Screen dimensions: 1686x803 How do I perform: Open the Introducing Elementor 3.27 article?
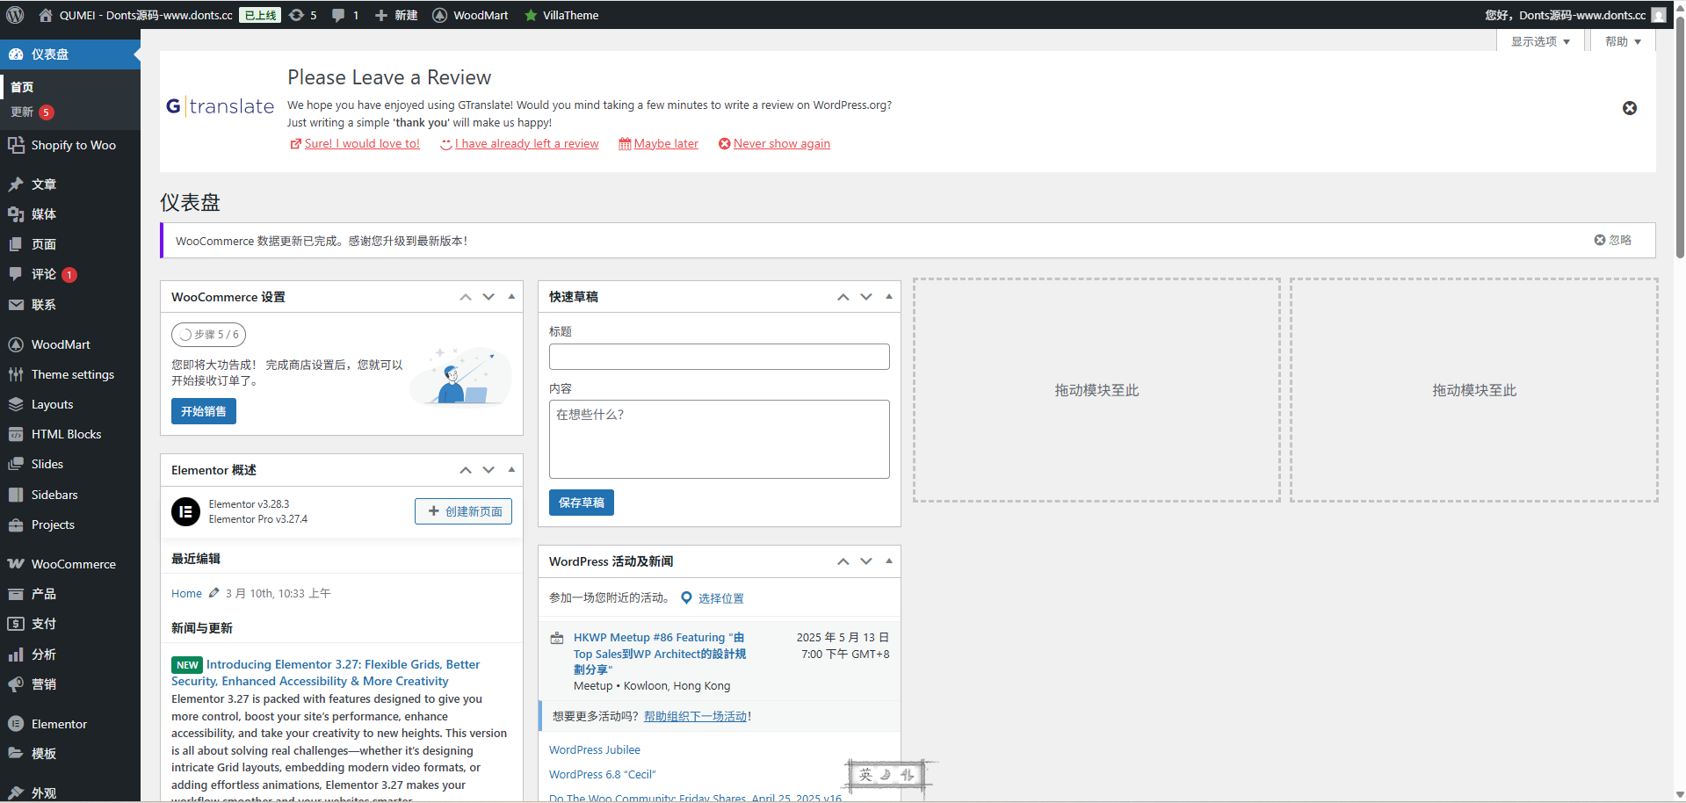(326, 673)
